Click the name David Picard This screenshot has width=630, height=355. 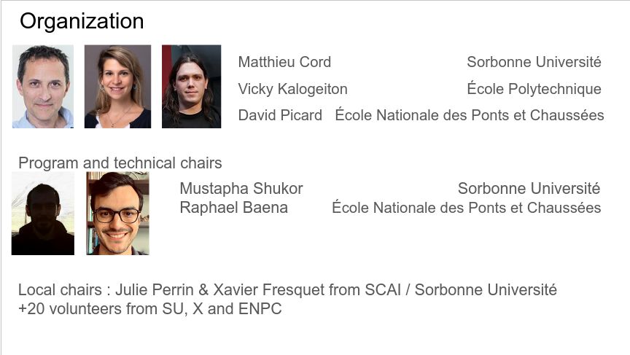[x=280, y=115]
